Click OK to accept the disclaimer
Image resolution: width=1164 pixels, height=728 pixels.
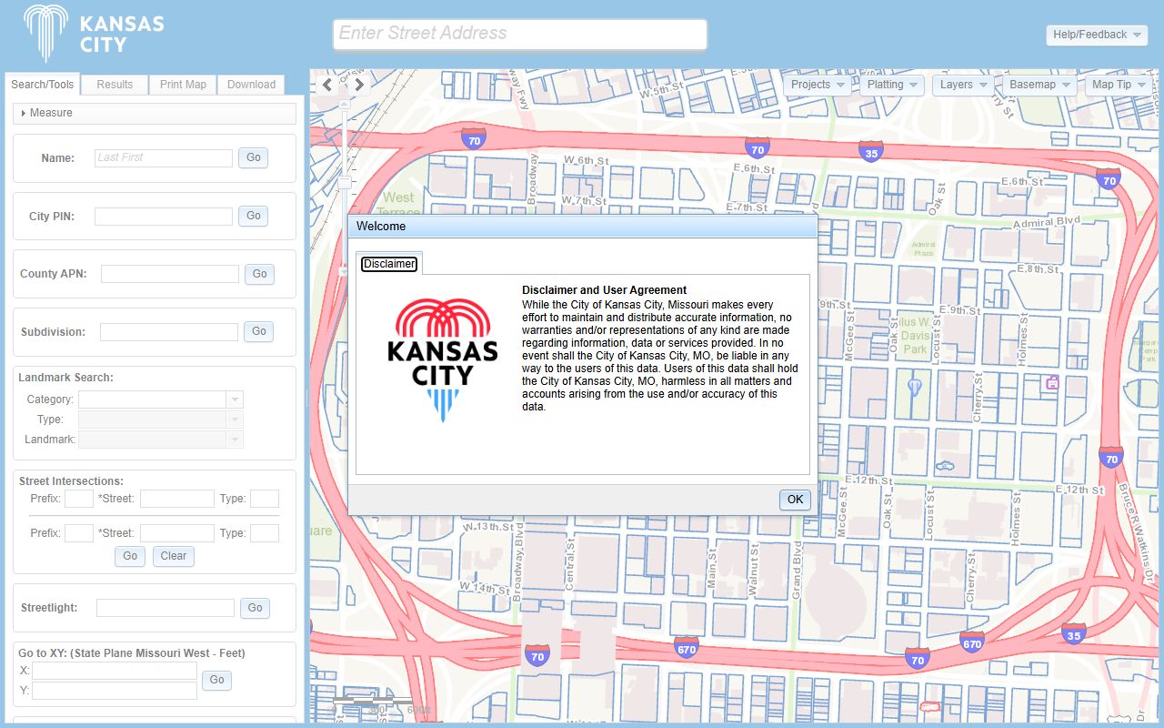click(x=795, y=500)
